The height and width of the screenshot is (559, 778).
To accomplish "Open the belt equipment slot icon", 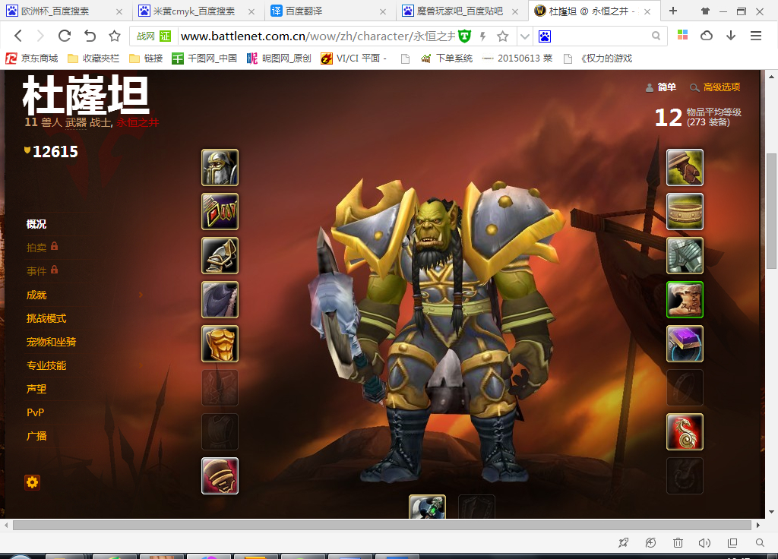I will click(685, 212).
